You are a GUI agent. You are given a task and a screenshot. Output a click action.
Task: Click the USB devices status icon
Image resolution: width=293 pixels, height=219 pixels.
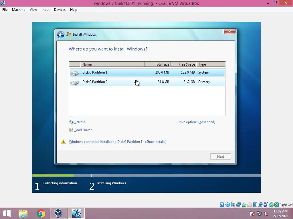244,205
